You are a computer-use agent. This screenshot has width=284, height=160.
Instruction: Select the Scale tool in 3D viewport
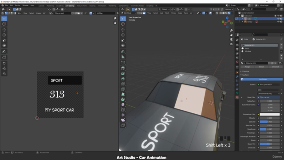click(x=123, y=40)
